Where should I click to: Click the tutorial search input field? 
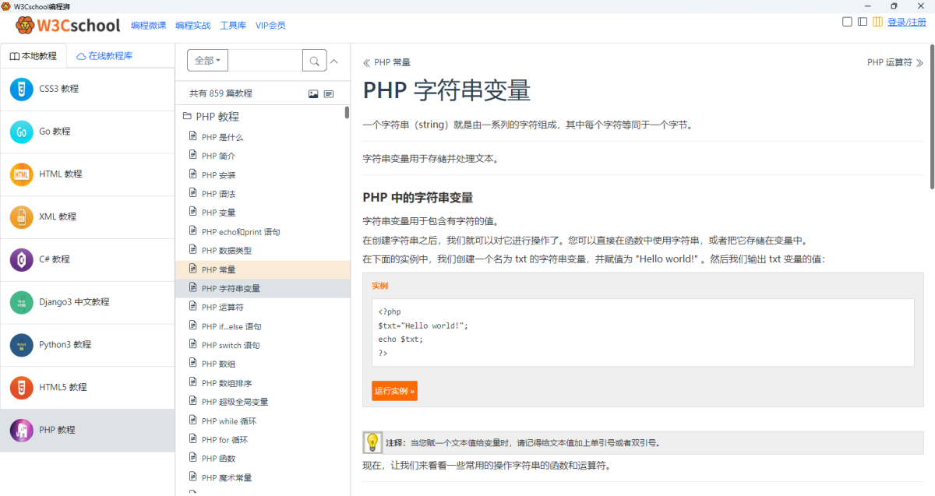click(264, 61)
